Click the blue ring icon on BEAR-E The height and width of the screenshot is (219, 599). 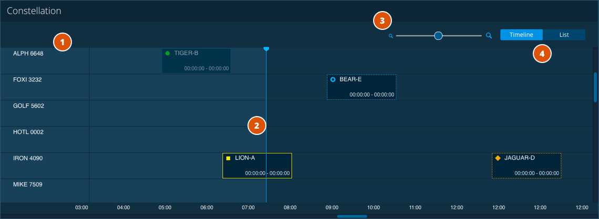point(333,79)
